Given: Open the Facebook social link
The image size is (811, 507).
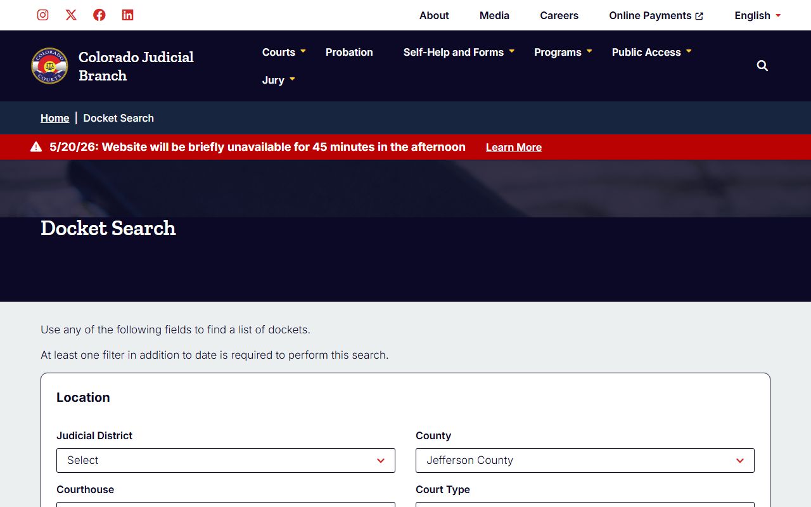Looking at the screenshot, I should [x=99, y=15].
